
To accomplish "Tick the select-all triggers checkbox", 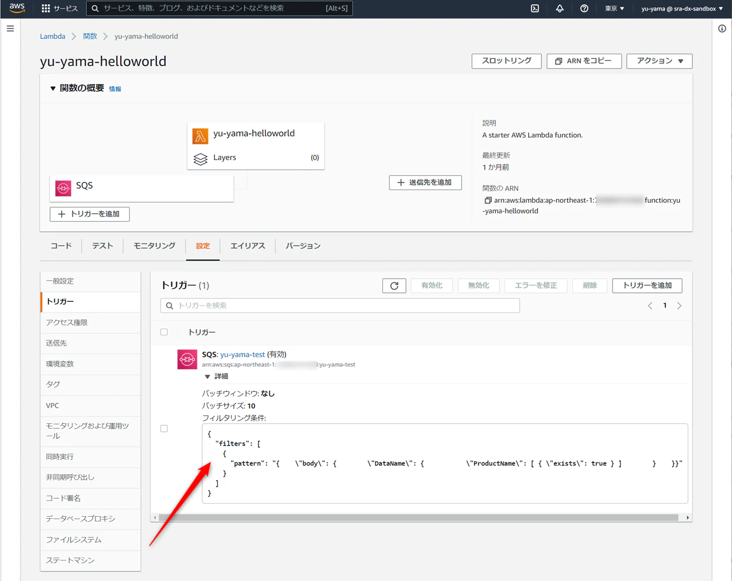I will coord(164,332).
